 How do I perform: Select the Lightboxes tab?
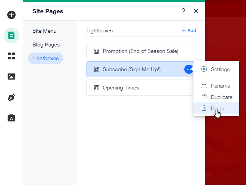click(x=45, y=58)
